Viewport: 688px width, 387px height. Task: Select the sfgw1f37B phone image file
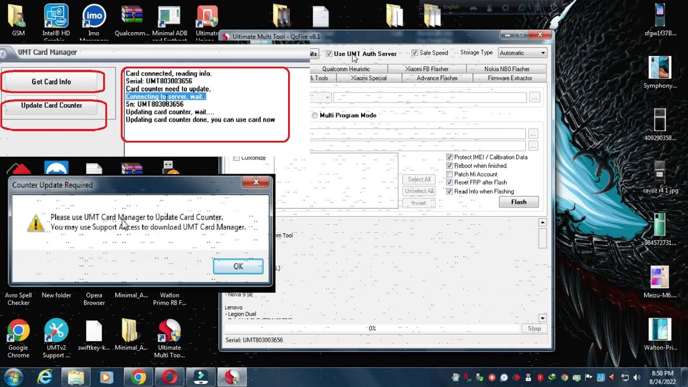660,20
